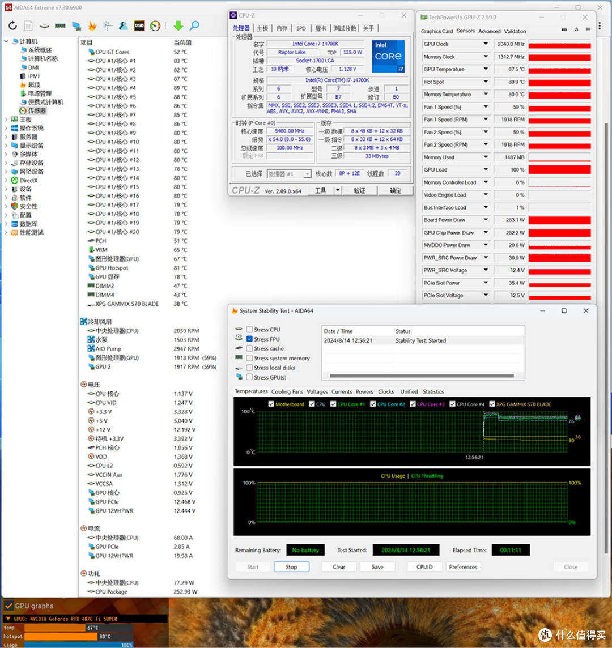Open the CPU-Z 工具 dropdown arrow
This screenshot has width=612, height=648.
(x=338, y=190)
